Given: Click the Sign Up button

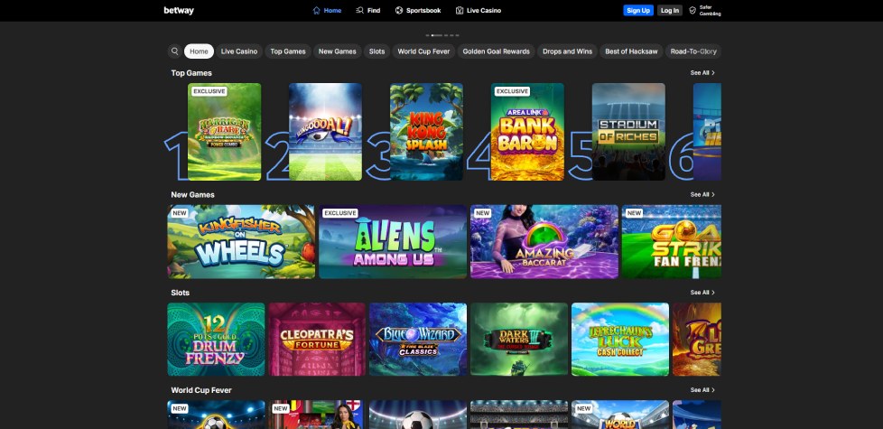Looking at the screenshot, I should point(638,10).
